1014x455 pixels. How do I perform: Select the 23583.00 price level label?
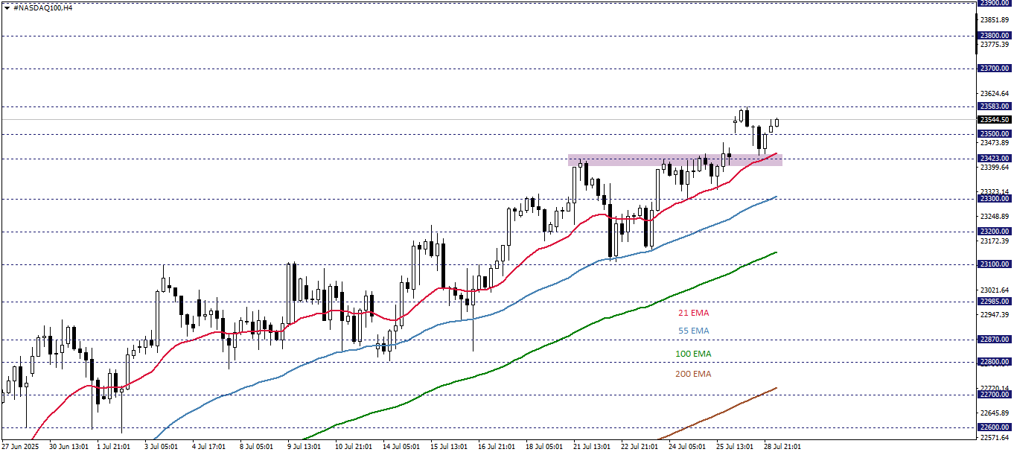995,106
